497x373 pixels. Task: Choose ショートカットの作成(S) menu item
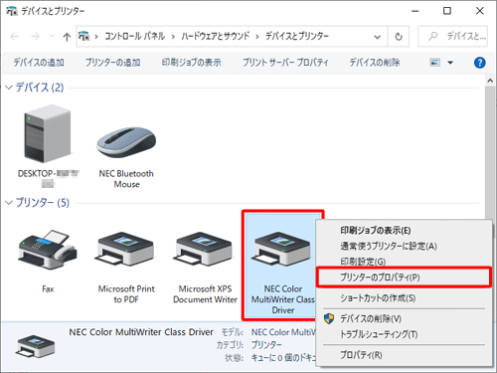pos(404,297)
